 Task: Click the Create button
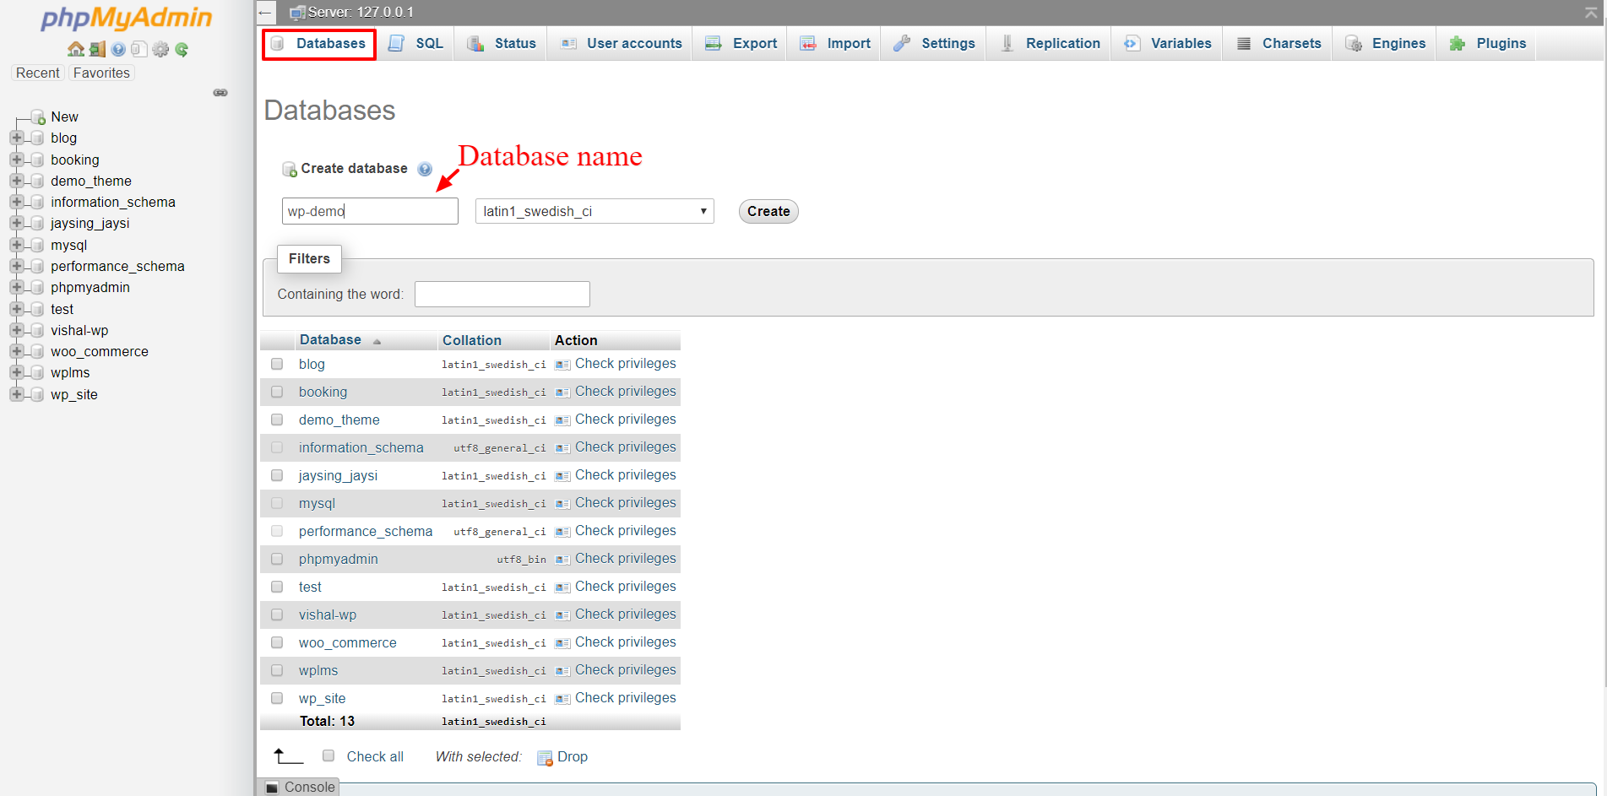[768, 211]
